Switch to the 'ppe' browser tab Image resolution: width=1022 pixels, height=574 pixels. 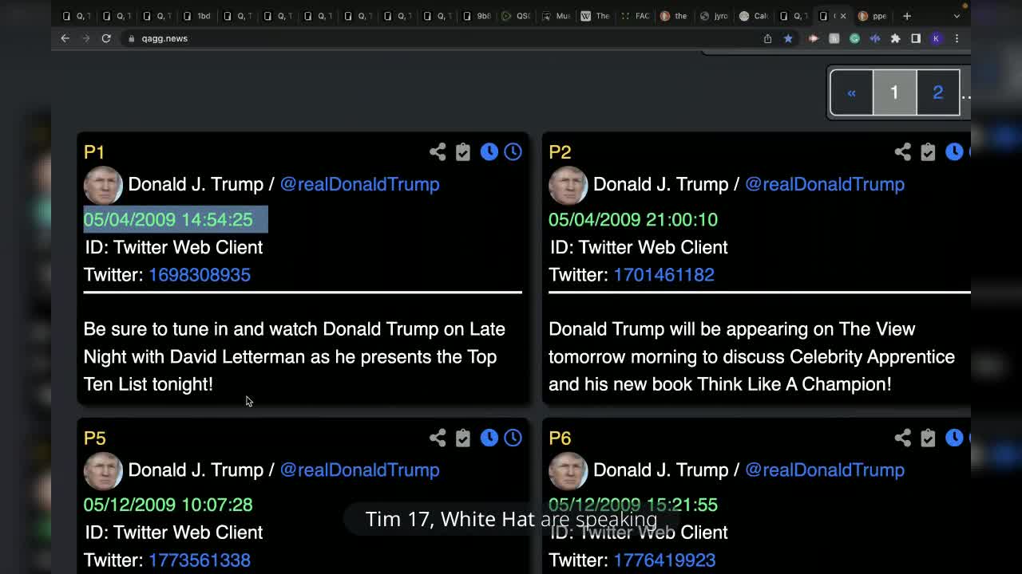873,16
